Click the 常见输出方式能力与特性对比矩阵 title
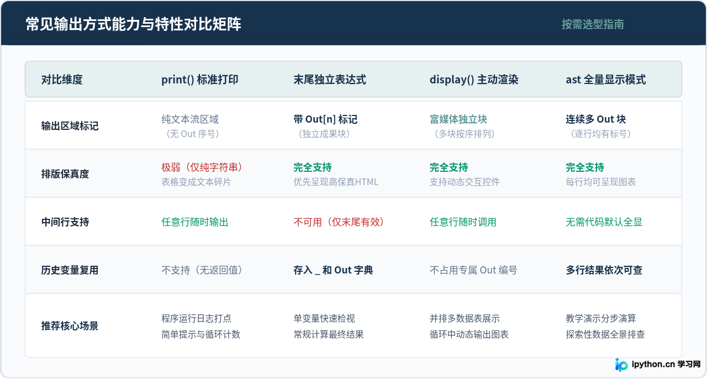Viewport: 707px width, 379px height. (134, 24)
